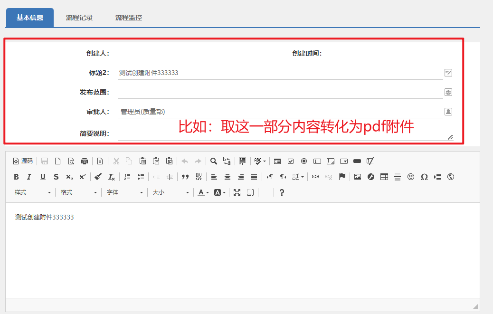This screenshot has height=314, width=493.
Task: Open the editor help with the question mark button
Action: click(282, 192)
